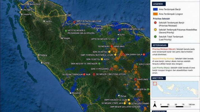Click the red marker at SDN 8 Linge
Viewport: 200px width, 112px height.
(135, 80)
